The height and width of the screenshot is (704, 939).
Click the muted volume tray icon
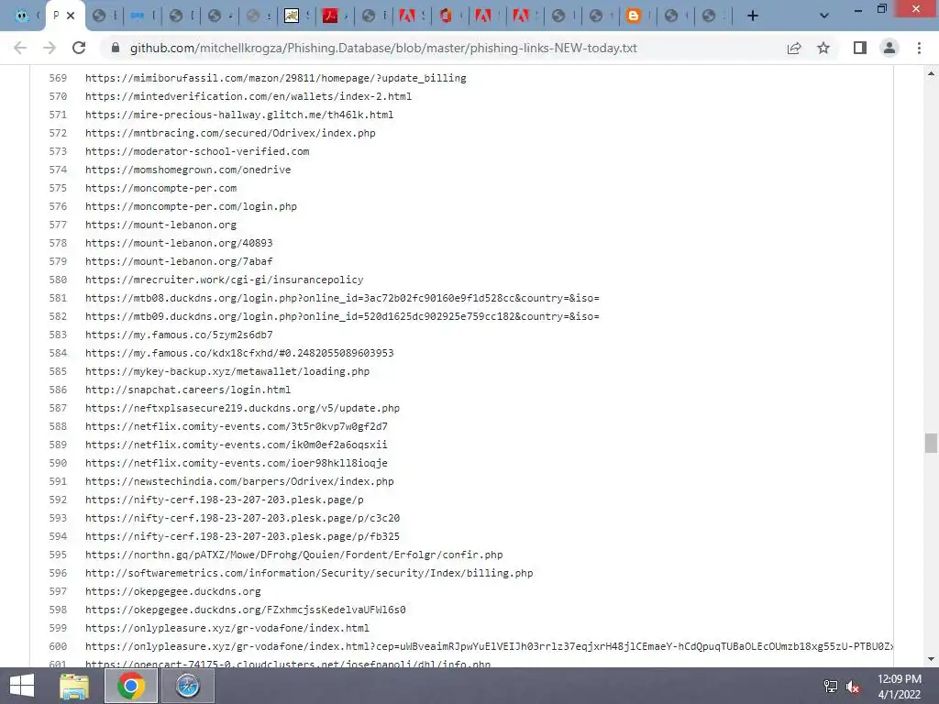[853, 687]
